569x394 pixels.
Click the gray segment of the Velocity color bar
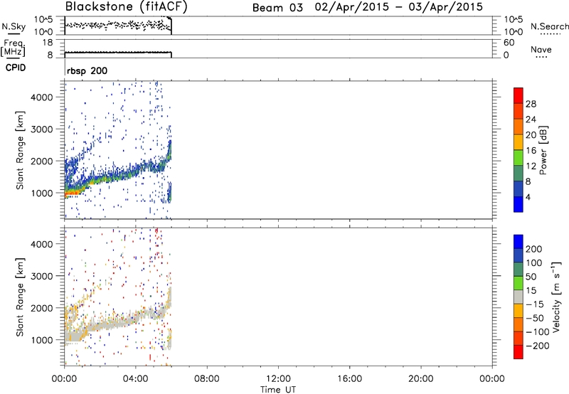[519, 297]
